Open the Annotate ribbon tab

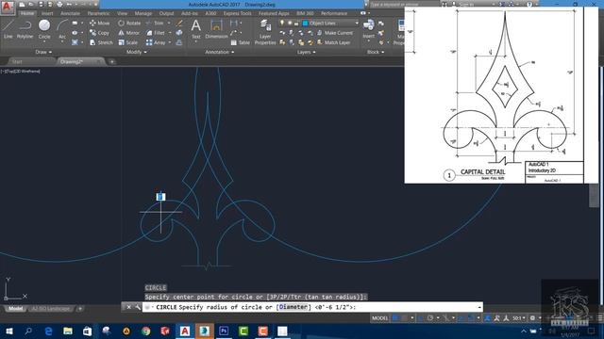[x=70, y=13]
